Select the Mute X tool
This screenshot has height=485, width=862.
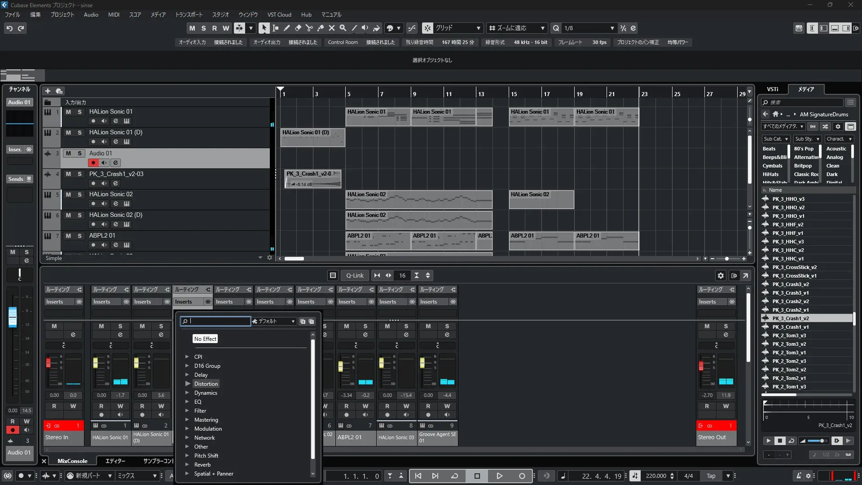tap(331, 28)
